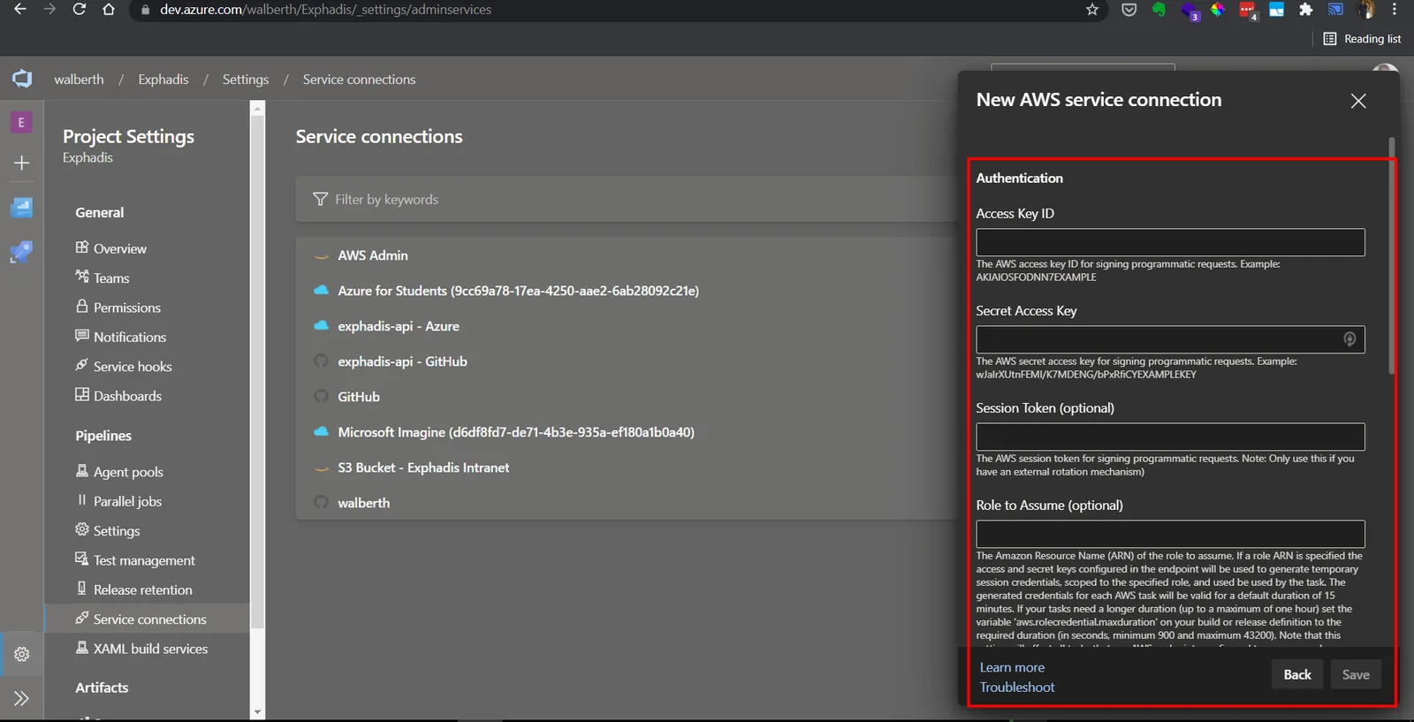The image size is (1414, 722).
Task: Click the walberth breadcrumb
Action: pyautogui.click(x=79, y=80)
